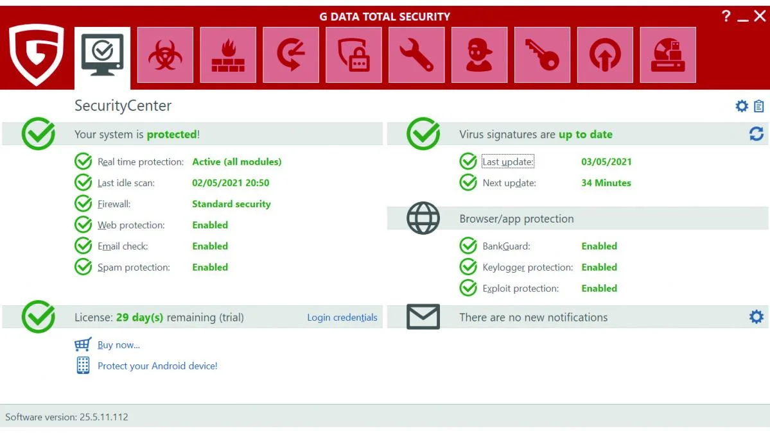Click the BankGuard status checkmark

click(468, 246)
